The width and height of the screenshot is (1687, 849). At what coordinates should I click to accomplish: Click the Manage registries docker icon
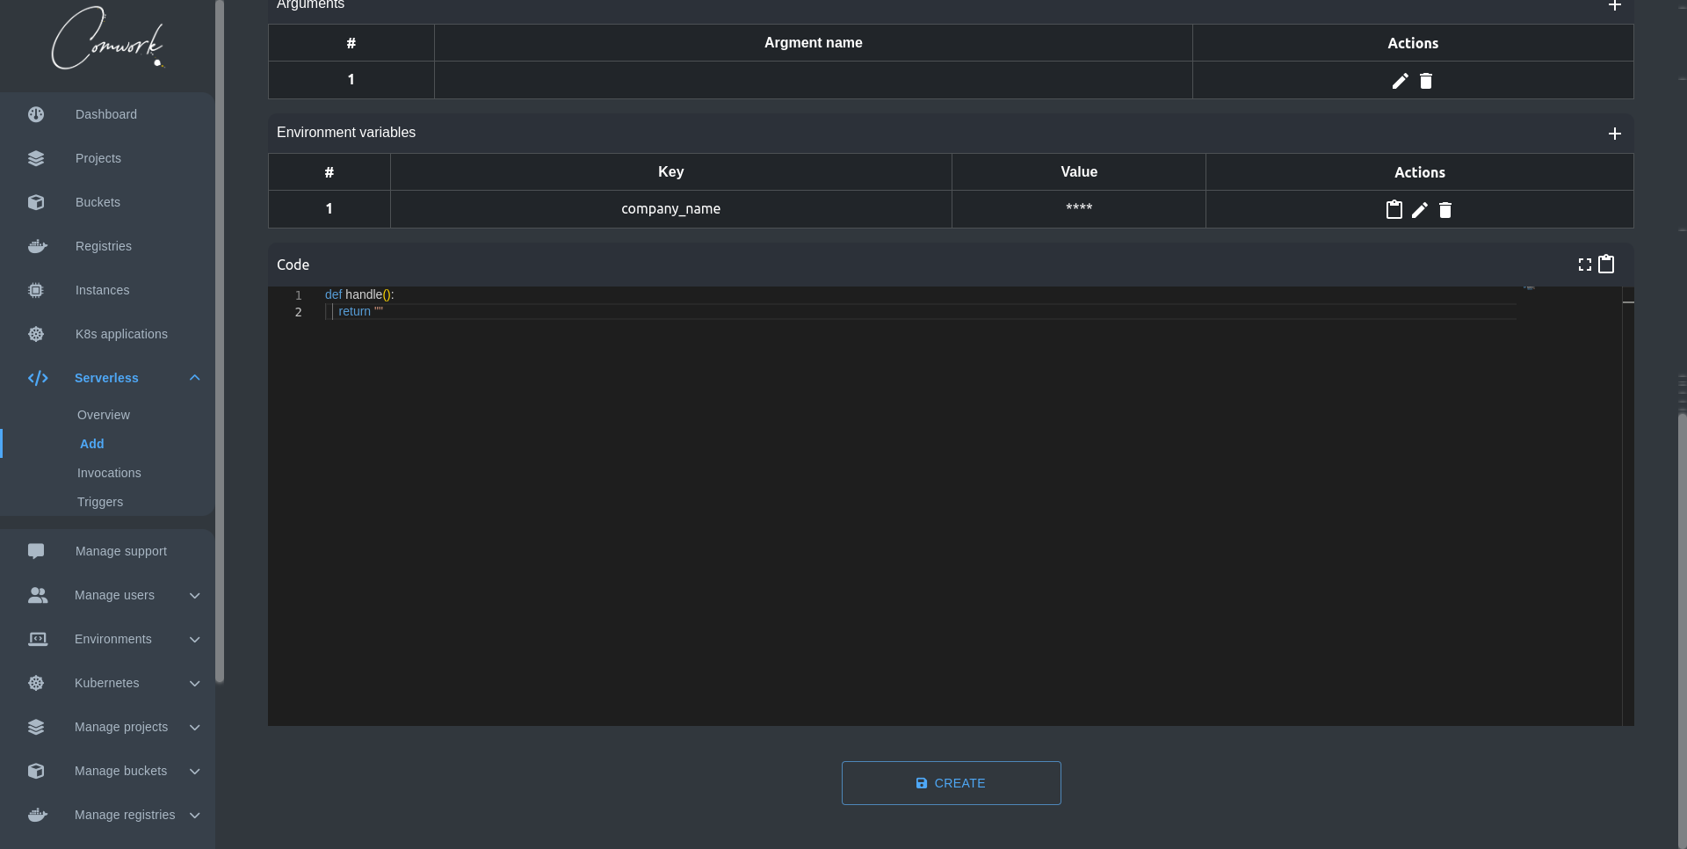click(37, 815)
